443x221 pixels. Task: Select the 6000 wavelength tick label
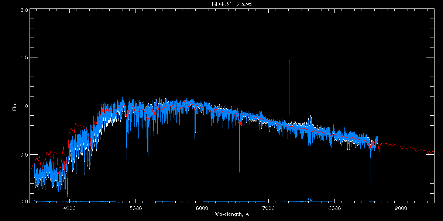coord(202,208)
